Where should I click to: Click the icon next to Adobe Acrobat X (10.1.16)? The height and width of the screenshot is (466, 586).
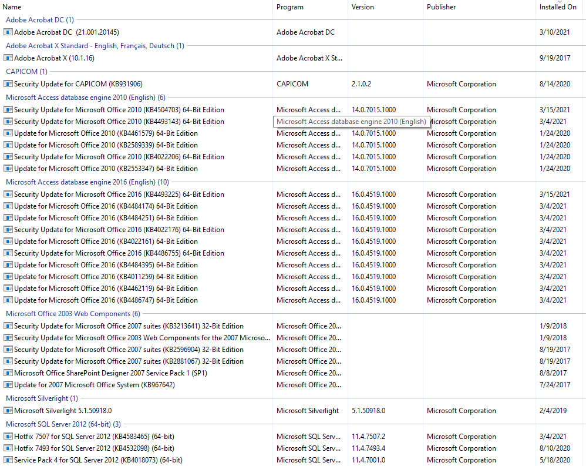8,58
